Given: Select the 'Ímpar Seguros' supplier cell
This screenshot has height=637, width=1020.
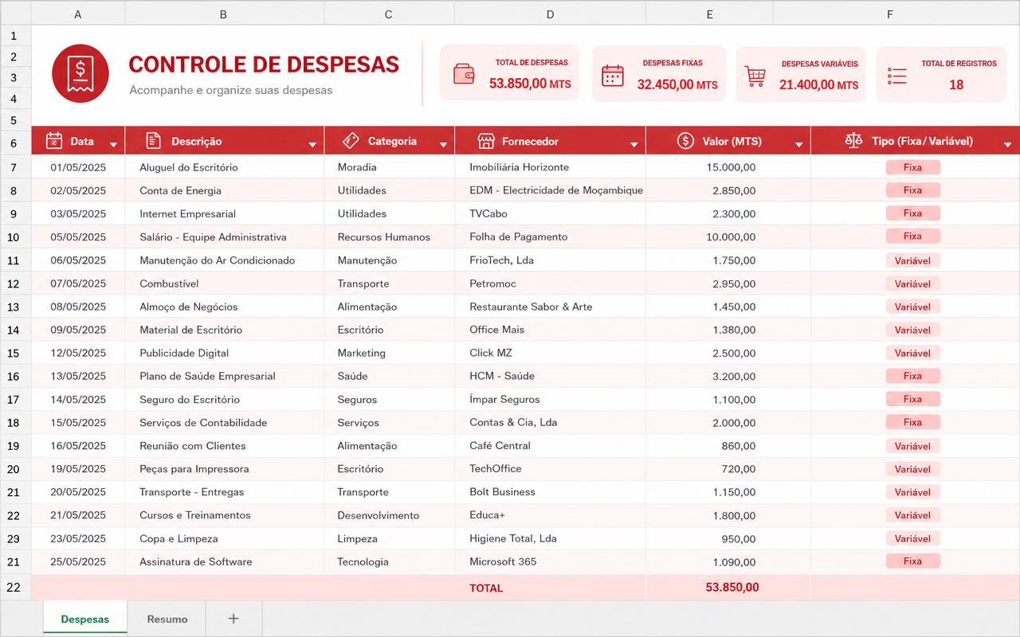Looking at the screenshot, I should (x=550, y=399).
